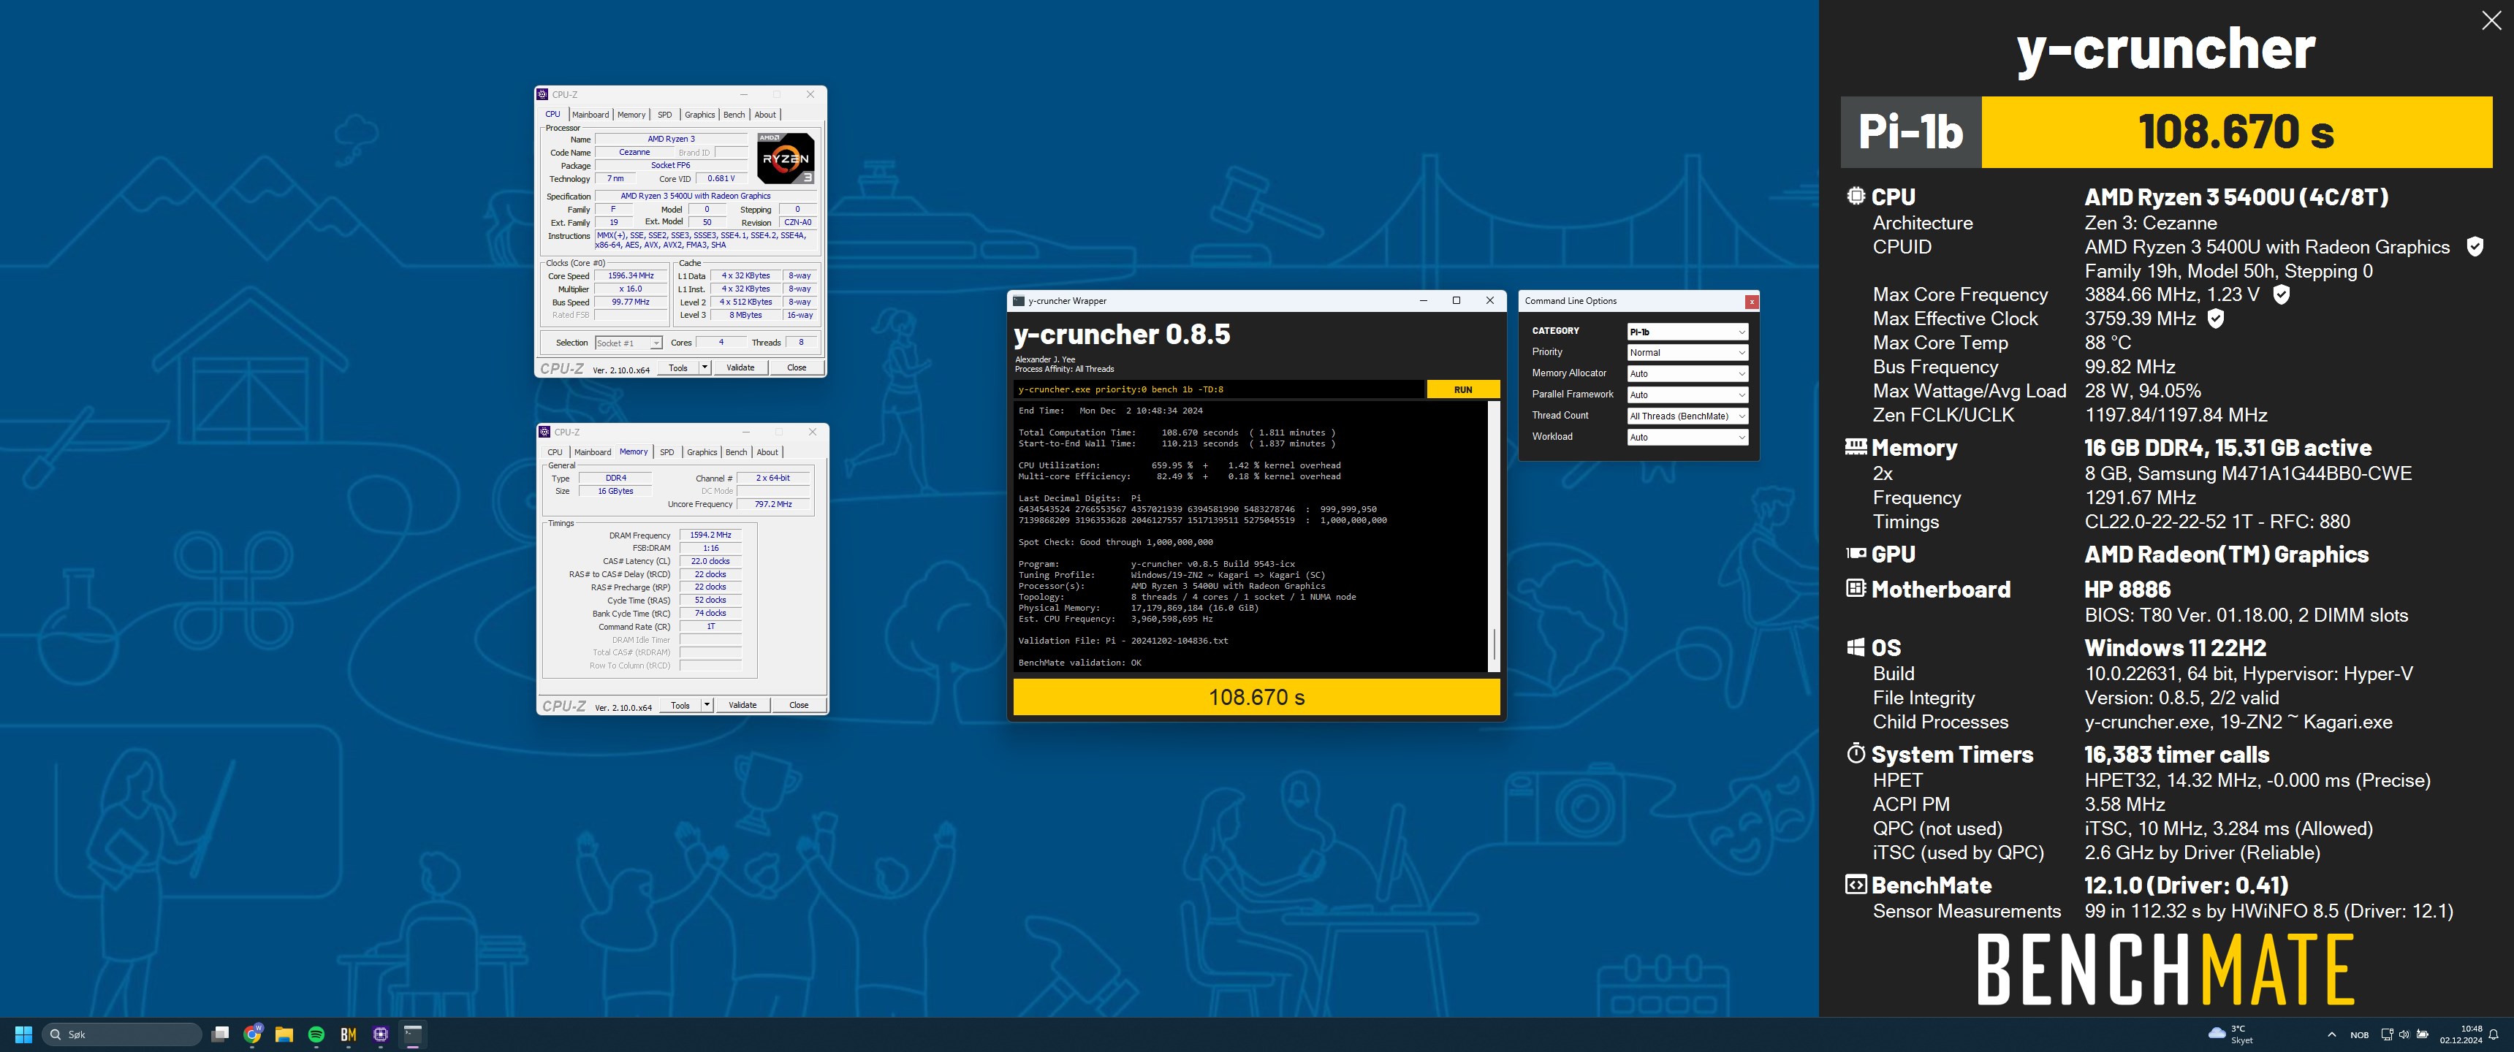Expand Socket #1 selection dropdown
Viewport: 2514px width, 1052px height.
628,343
